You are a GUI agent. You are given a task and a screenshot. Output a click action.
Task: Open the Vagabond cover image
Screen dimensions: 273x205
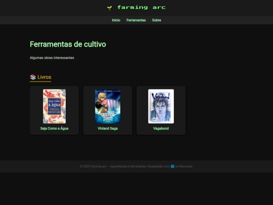click(161, 106)
